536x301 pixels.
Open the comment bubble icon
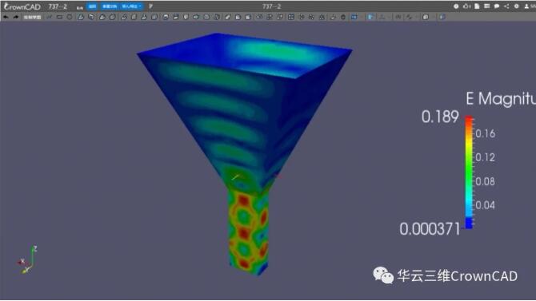(497, 6)
